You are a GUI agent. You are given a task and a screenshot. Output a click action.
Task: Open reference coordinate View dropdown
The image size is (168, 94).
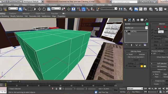click(56, 9)
